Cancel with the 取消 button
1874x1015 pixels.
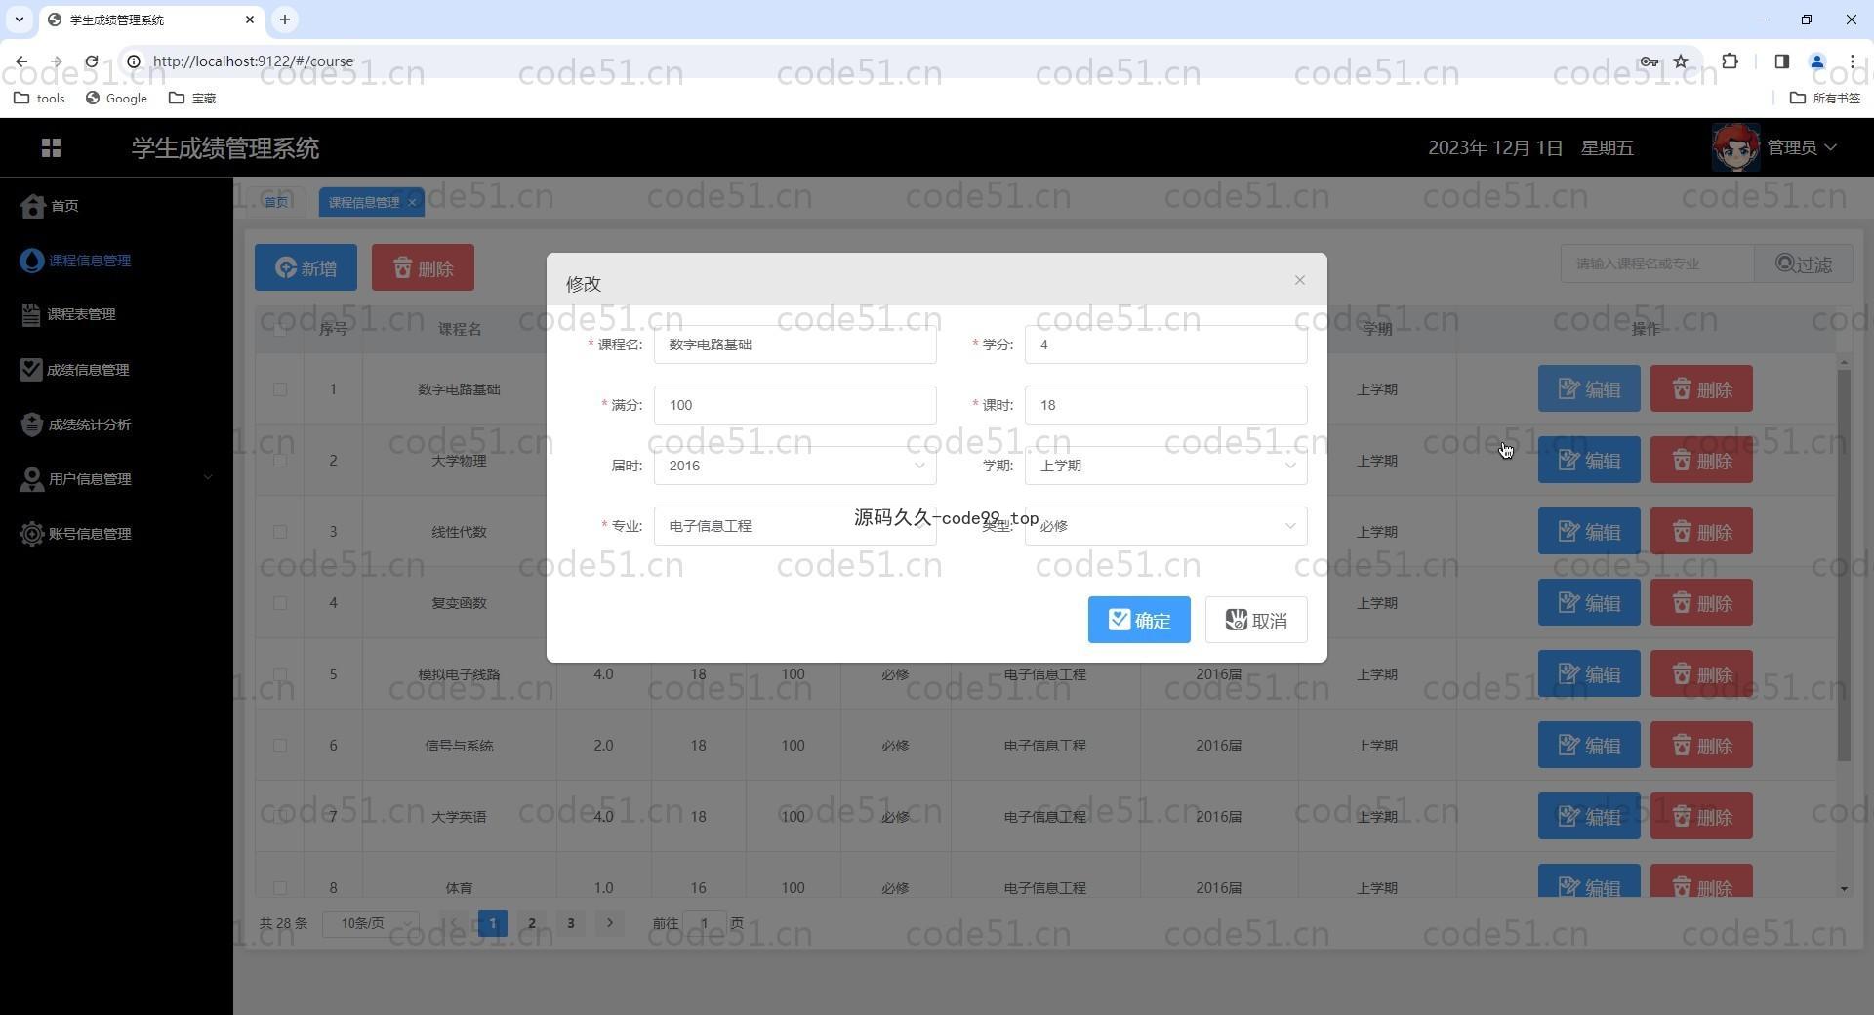tap(1256, 620)
